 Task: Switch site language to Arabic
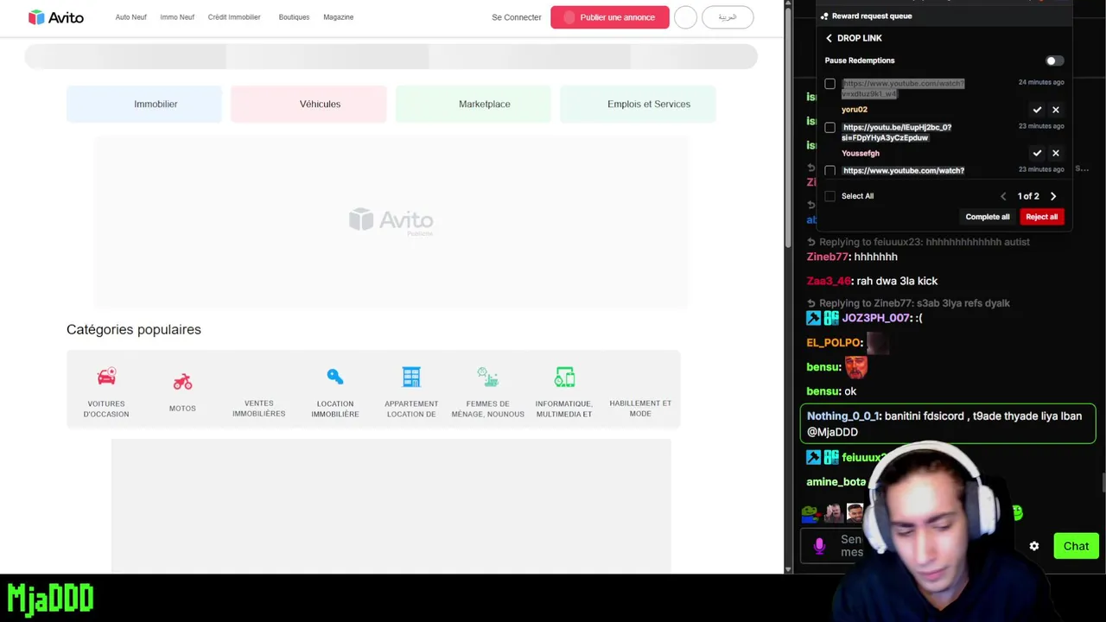tap(728, 17)
